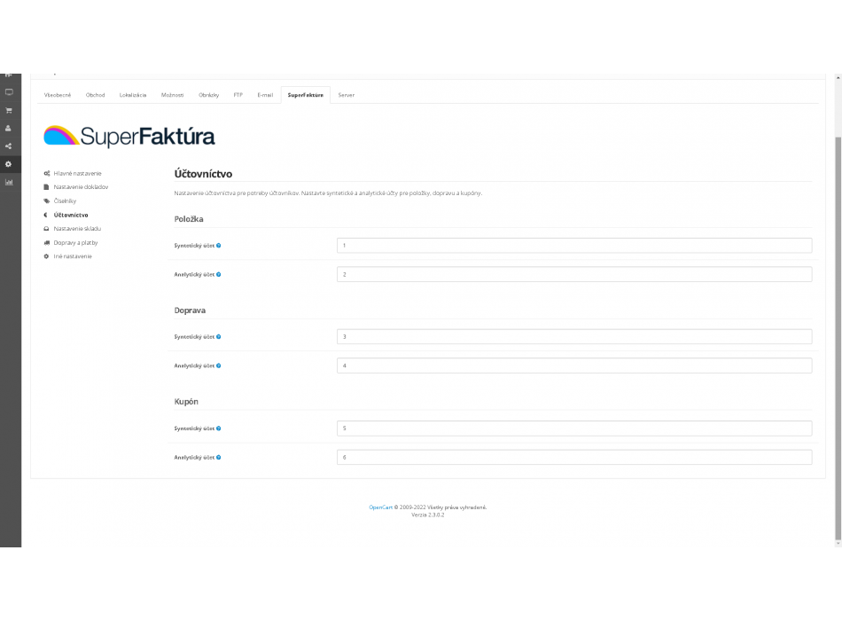Click help icon next to Kupón Analytický účet
Image resolution: width=842 pixels, height=621 pixels.
click(x=219, y=458)
